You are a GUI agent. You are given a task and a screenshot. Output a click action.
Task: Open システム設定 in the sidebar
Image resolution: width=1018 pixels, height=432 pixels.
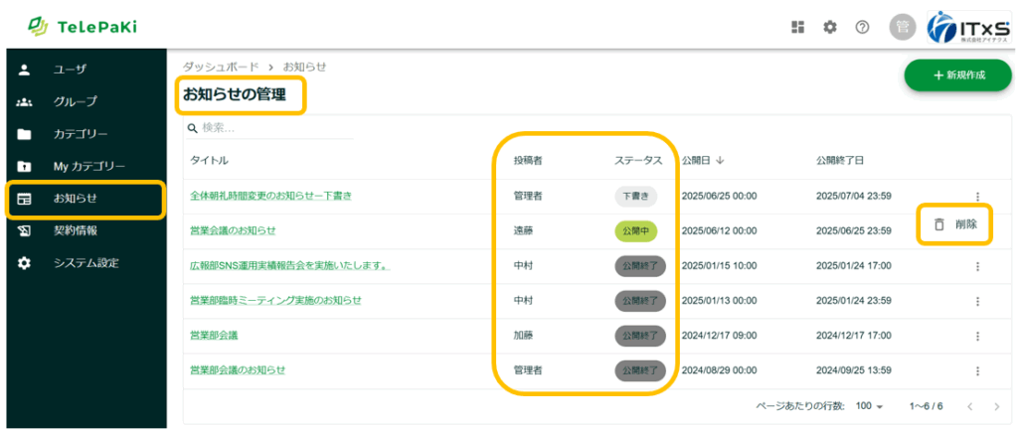coord(85,263)
